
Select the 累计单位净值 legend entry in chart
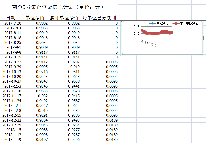coord(189,24)
